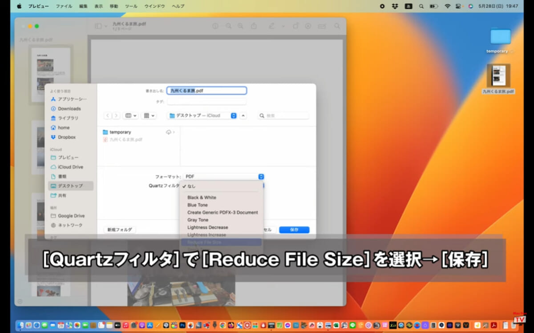Expand the temporary folder row chevron
This screenshot has height=333, width=534.
coord(174,132)
